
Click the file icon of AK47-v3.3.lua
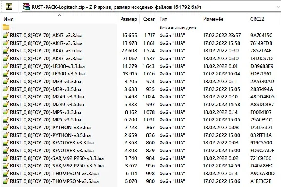6,35
